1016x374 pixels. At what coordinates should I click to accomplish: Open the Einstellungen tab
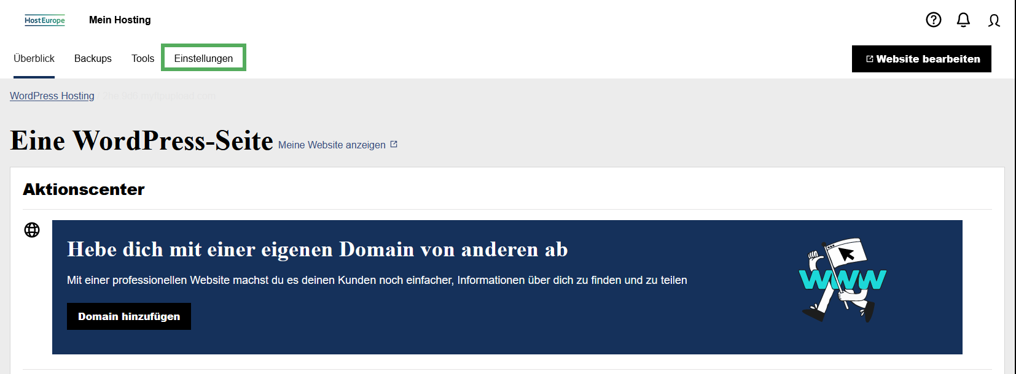pos(203,58)
